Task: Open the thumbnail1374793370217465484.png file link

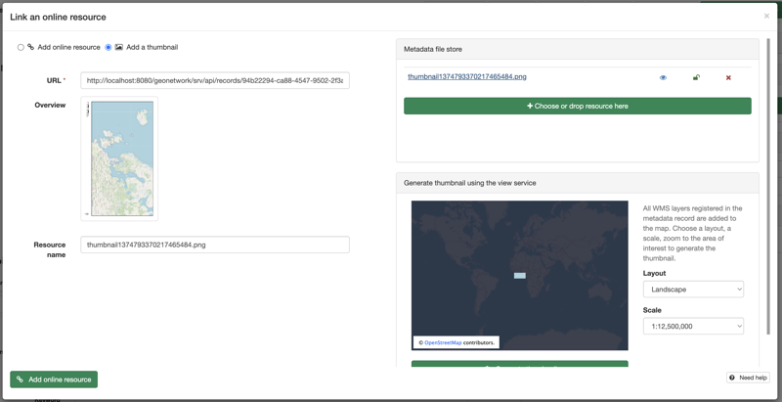Action: click(467, 77)
